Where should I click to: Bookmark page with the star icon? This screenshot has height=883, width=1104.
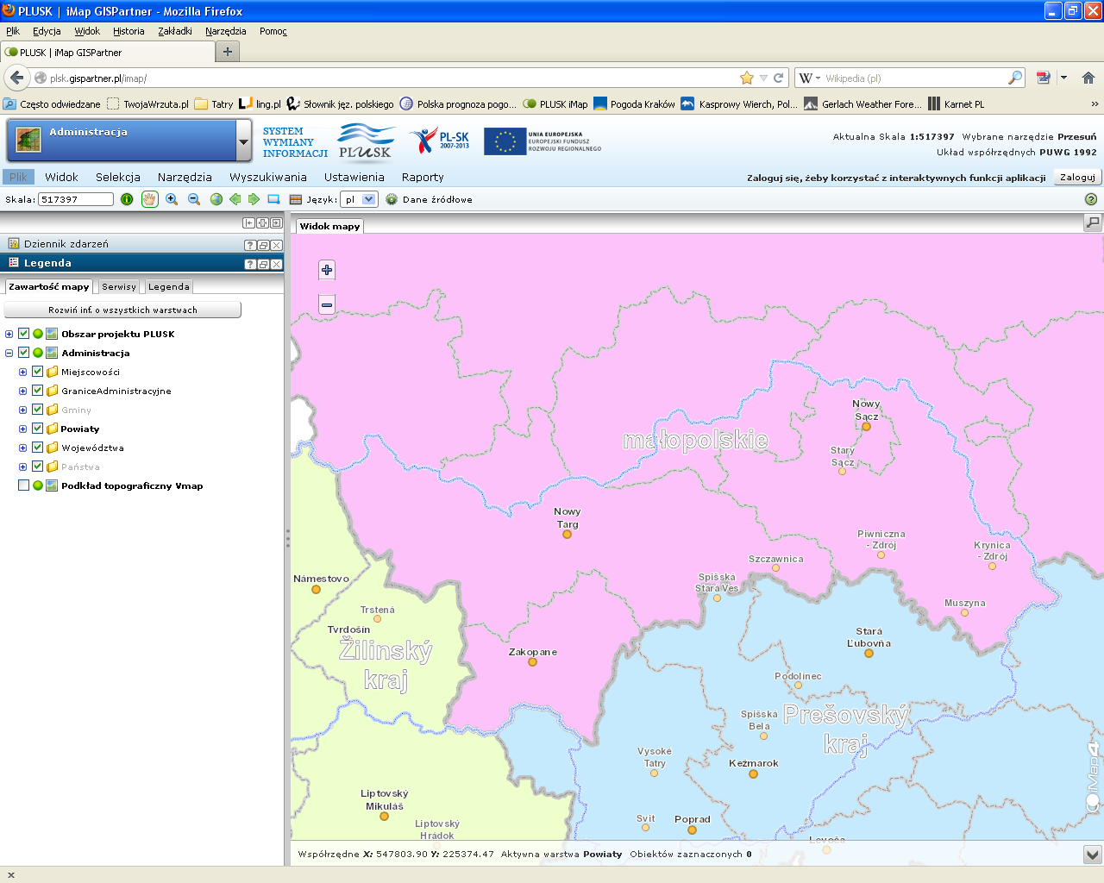(747, 78)
